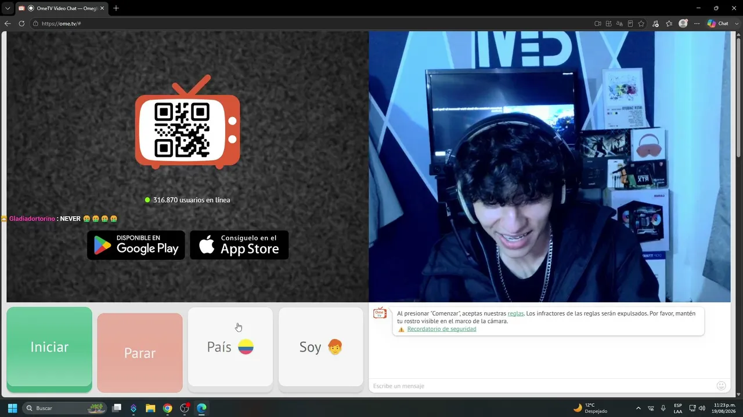The image size is (743, 417).
Task: Open File Explorer from the taskbar
Action: pyautogui.click(x=150, y=408)
